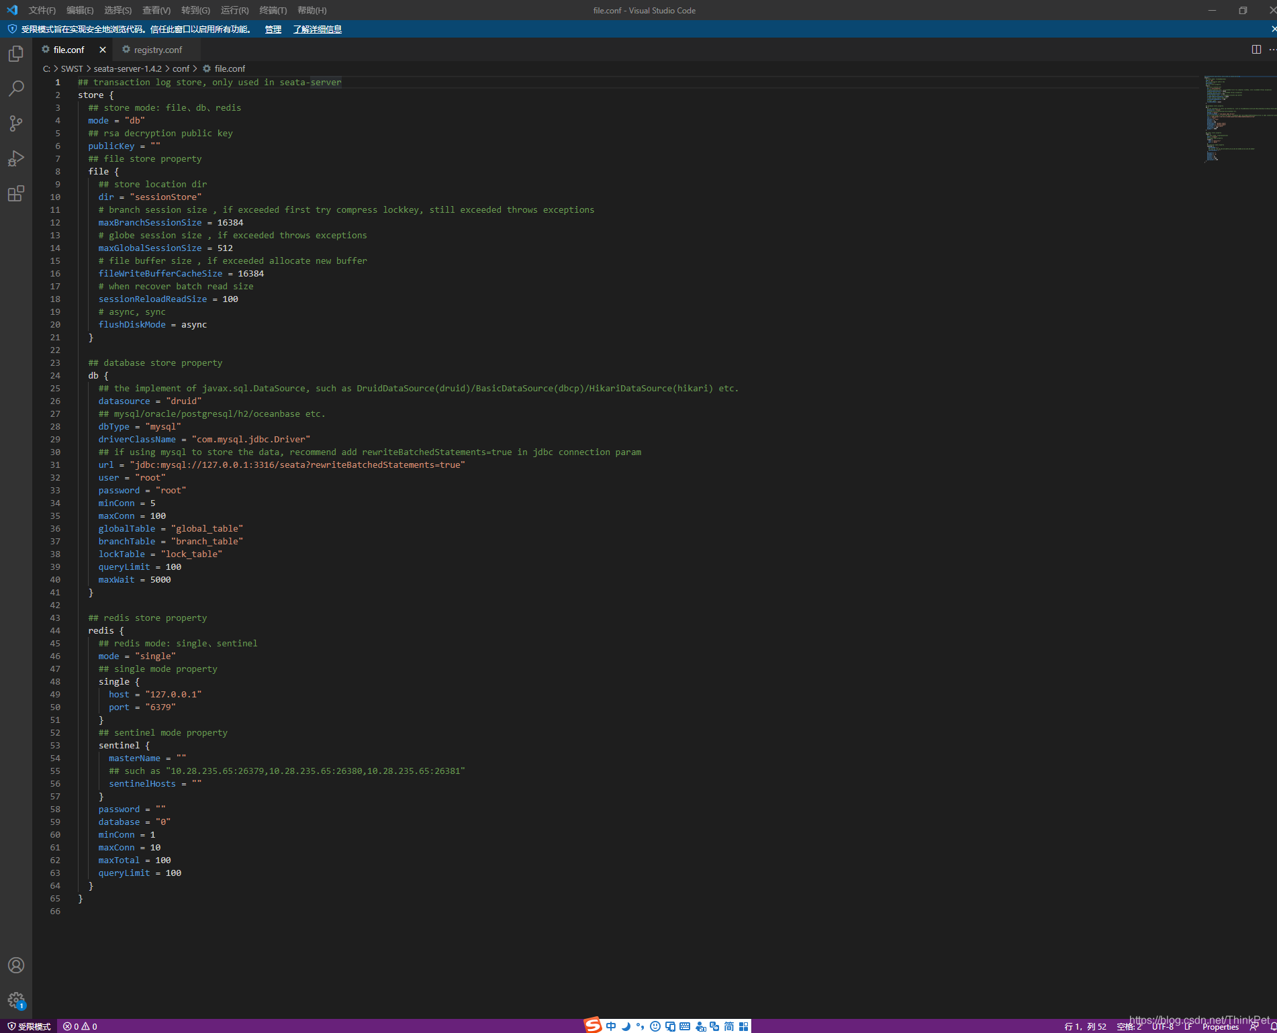1277x1033 pixels.
Task: Click the text dbType = "mysql"
Action: tap(140, 426)
